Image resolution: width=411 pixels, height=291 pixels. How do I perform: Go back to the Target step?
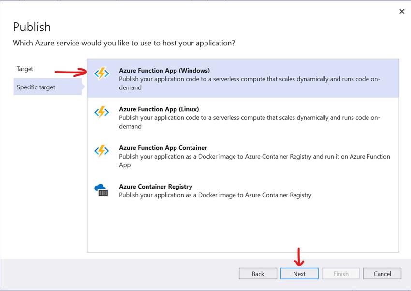(25, 69)
